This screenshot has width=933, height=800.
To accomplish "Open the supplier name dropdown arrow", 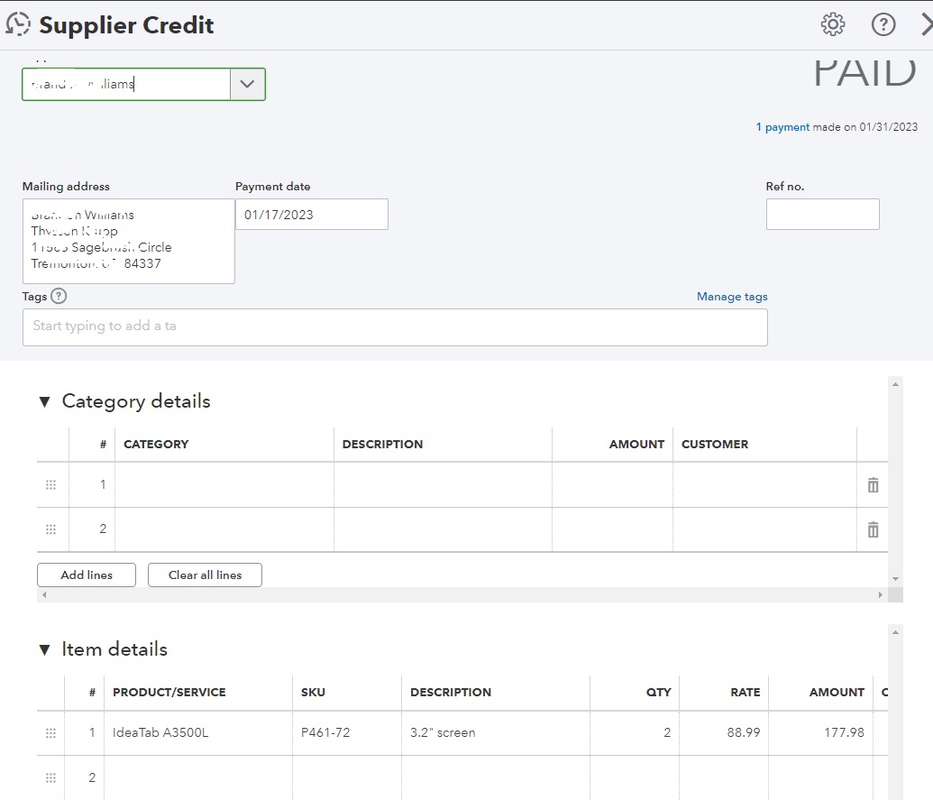I will 248,84.
